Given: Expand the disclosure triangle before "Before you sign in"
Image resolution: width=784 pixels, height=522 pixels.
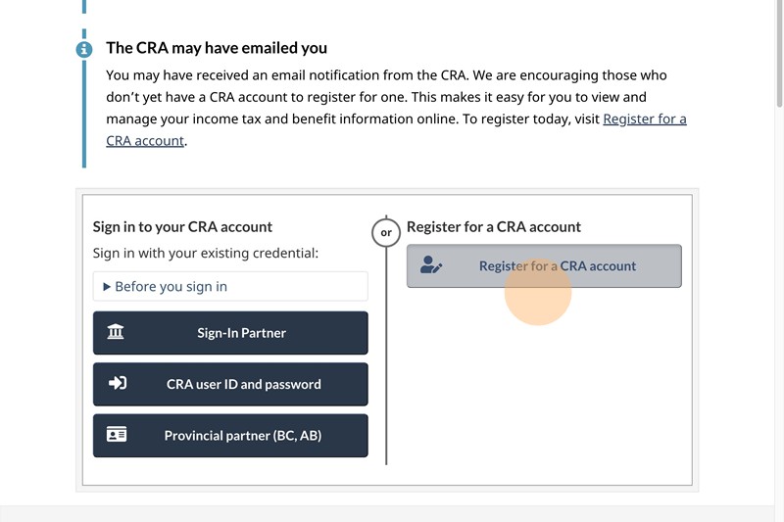Looking at the screenshot, I should 107,287.
